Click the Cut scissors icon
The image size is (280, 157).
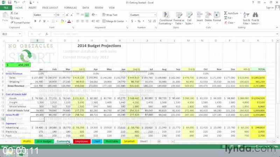pyautogui.click(x=12, y=13)
